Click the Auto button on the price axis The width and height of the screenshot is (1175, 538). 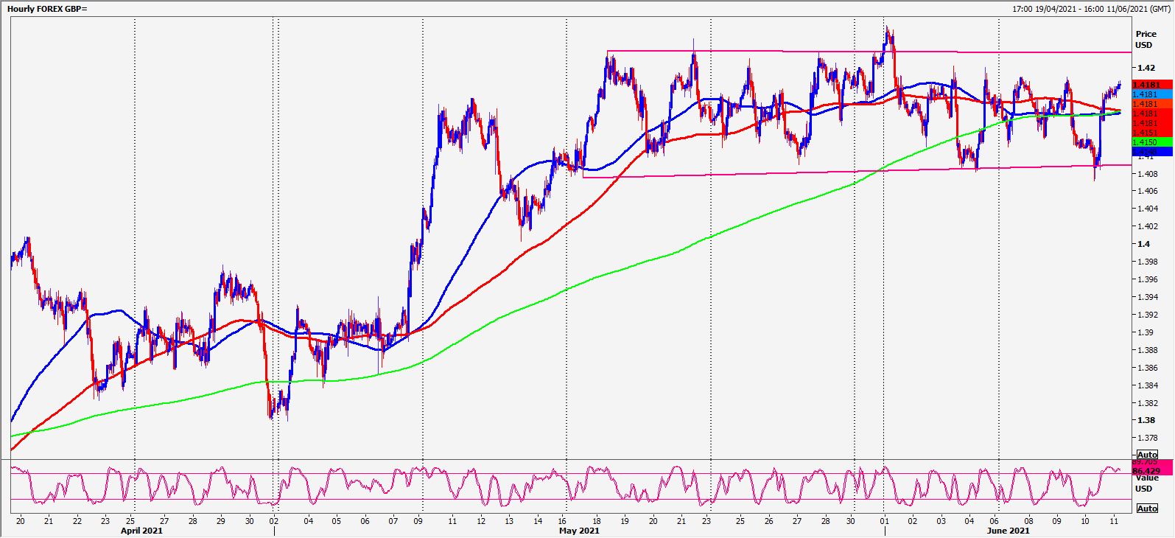1147,455
